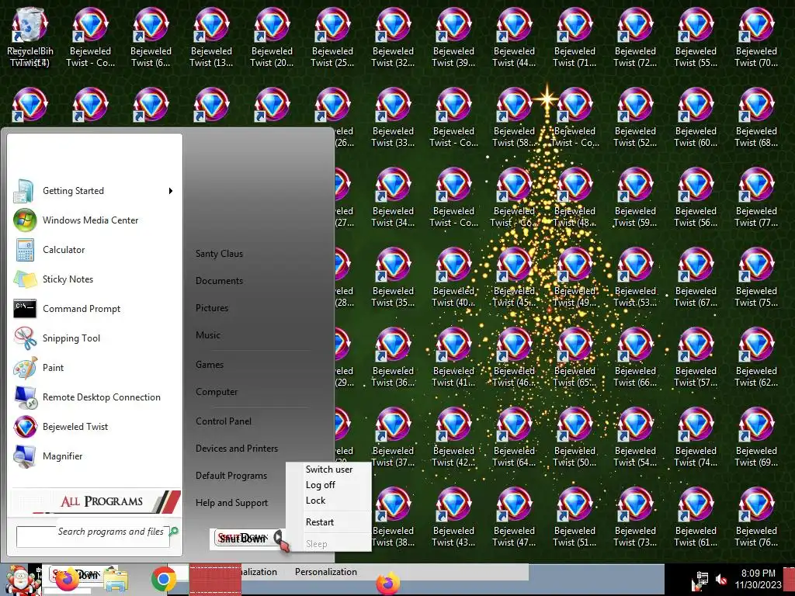
Task: Select the Bejeweled Twist (71... desktop shortcut
Action: [575, 37]
